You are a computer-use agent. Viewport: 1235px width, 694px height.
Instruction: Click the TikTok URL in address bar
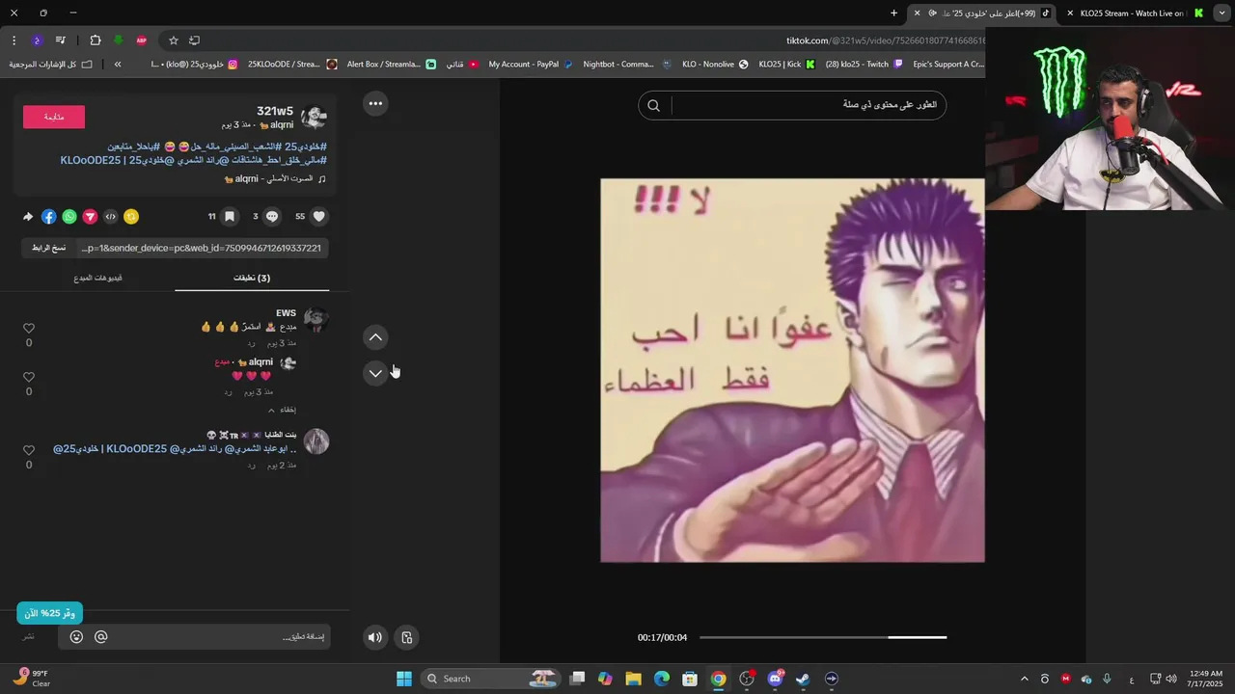tap(886, 40)
